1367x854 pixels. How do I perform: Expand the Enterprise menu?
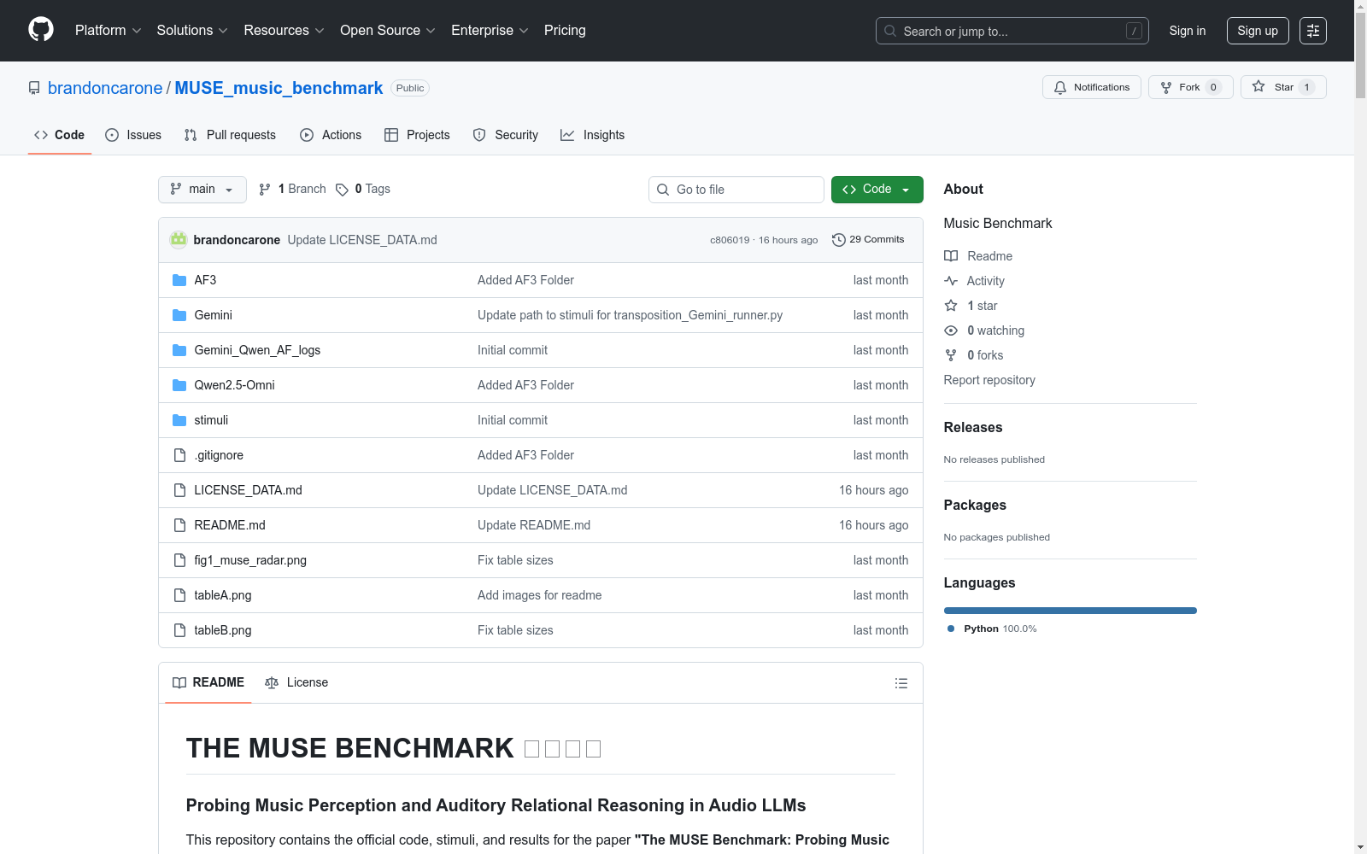point(490,31)
